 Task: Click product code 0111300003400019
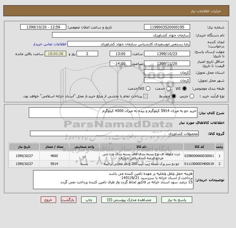tap(199, 164)
